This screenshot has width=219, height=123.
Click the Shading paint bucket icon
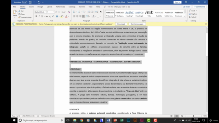[x=93, y=16]
